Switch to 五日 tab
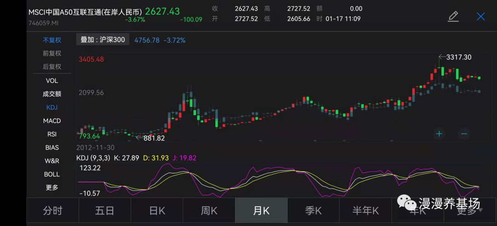 point(104,210)
